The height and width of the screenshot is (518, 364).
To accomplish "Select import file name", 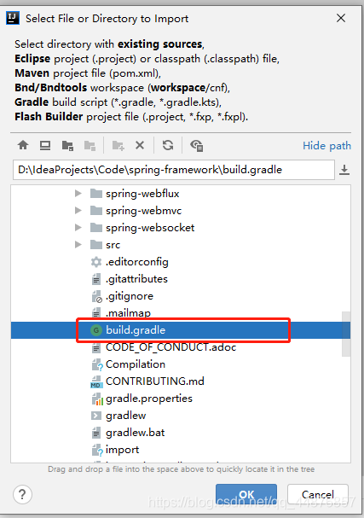I will click(x=122, y=450).
